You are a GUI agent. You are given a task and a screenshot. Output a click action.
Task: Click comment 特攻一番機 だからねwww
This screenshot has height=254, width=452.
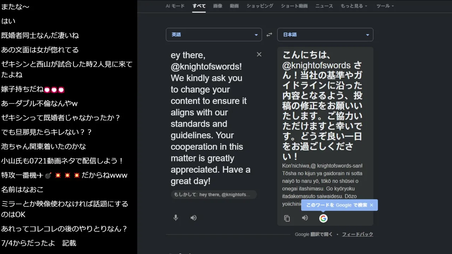click(x=64, y=175)
